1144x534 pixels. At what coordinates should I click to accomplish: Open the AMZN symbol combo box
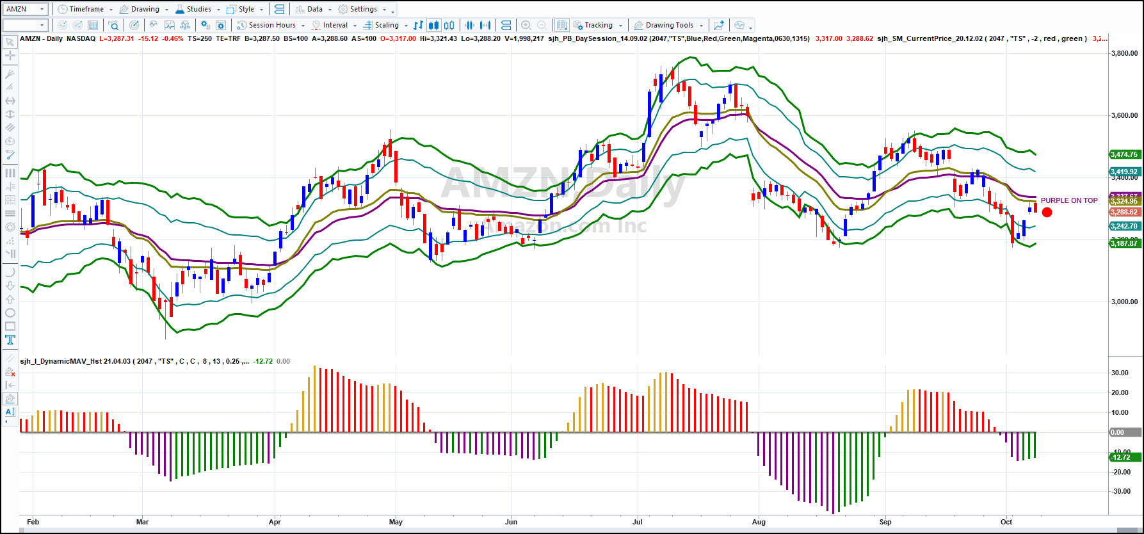point(26,9)
